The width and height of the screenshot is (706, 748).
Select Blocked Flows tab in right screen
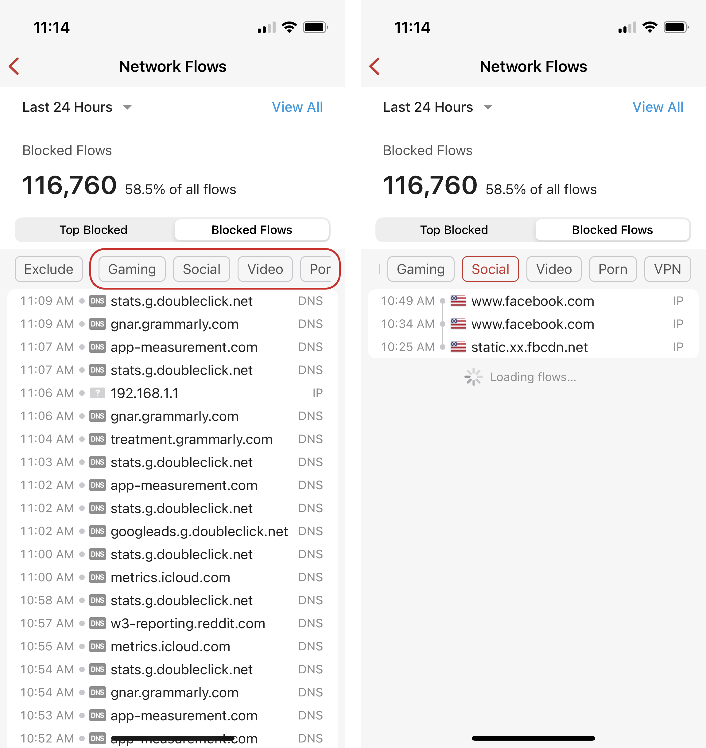[612, 230]
